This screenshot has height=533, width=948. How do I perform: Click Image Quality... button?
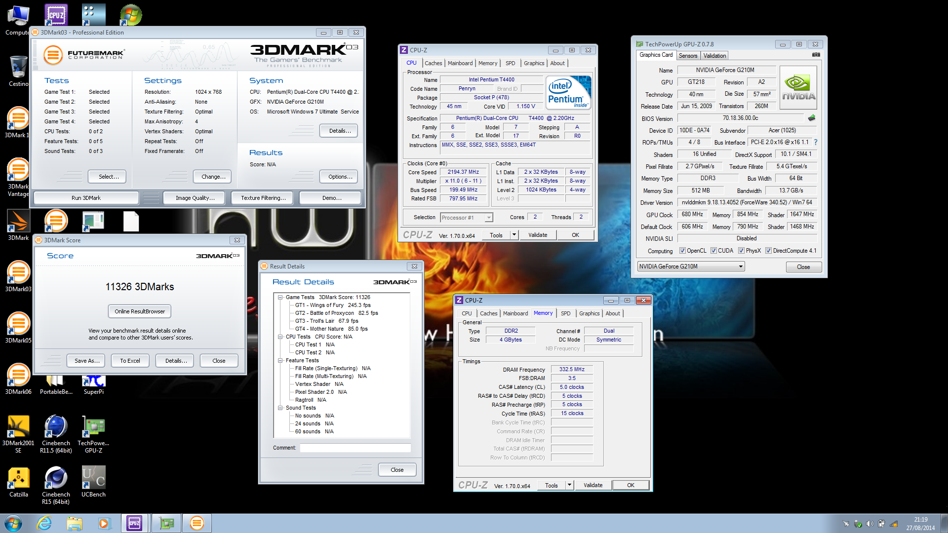195,198
